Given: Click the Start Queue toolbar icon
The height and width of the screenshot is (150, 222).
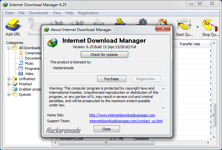Looking at the screenshot, I should pyautogui.click(x=184, y=24).
